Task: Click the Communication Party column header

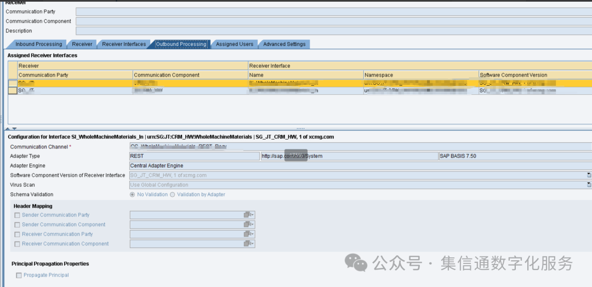Action: [75, 75]
